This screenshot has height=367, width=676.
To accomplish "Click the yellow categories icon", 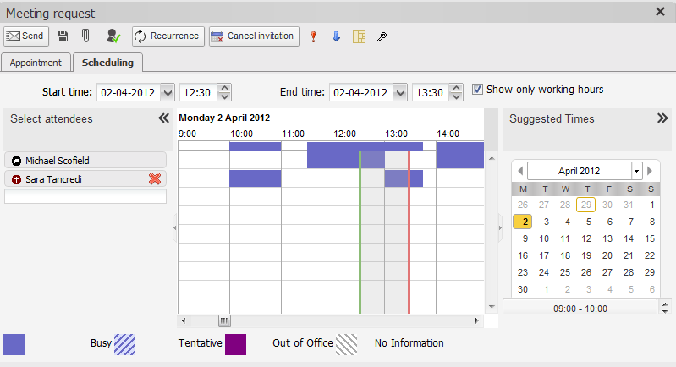I will [359, 36].
